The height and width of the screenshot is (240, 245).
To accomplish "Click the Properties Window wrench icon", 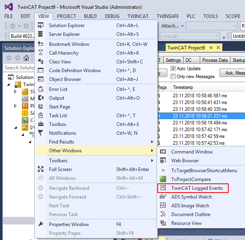I will pyautogui.click(x=41, y=224).
